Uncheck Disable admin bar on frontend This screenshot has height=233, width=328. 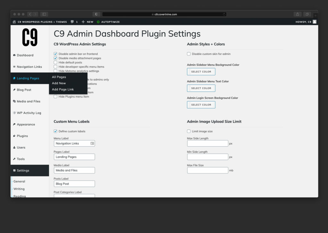[x=55, y=54]
